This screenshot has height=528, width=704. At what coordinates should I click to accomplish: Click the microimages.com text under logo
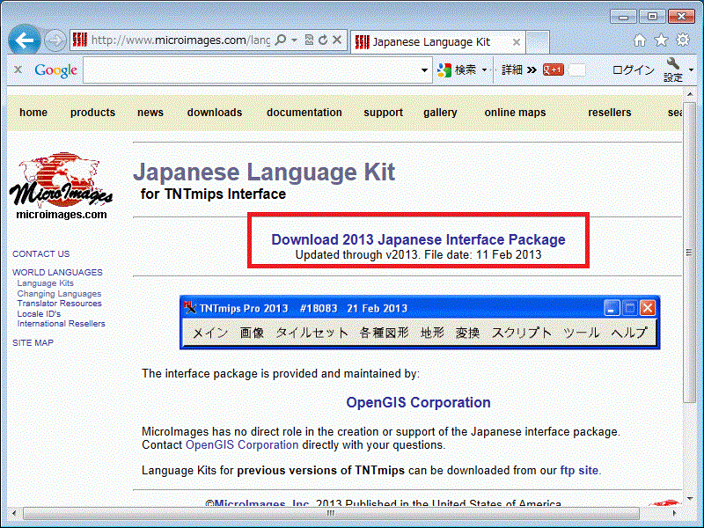point(62,215)
